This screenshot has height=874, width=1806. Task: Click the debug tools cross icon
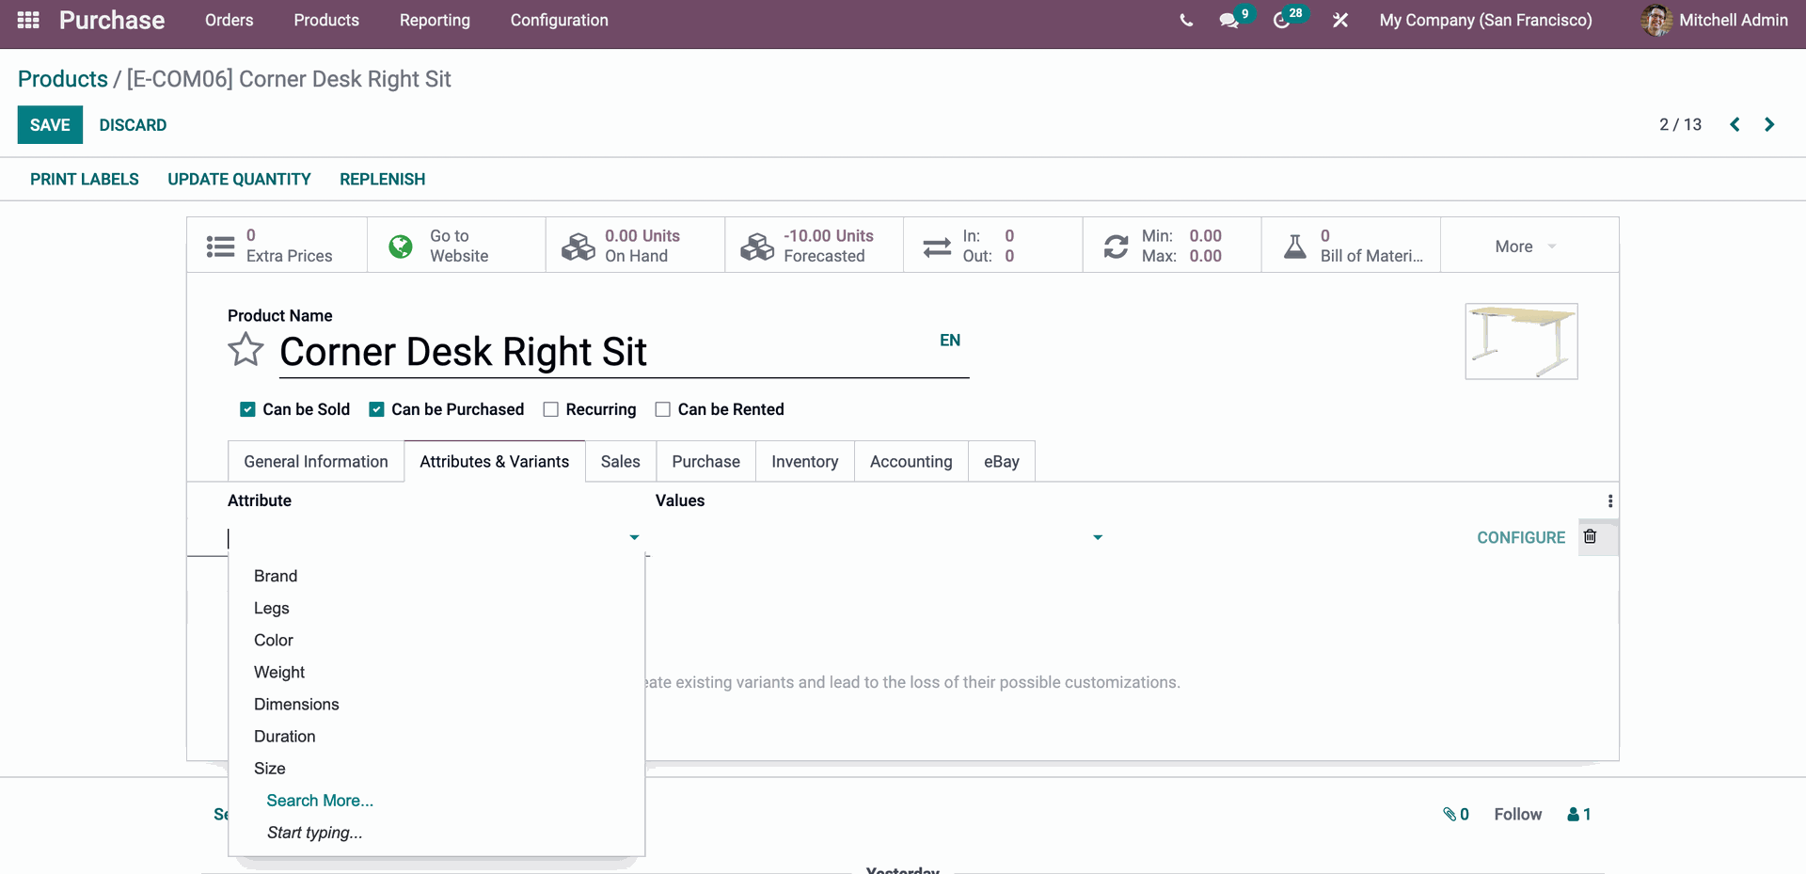coord(1340,20)
